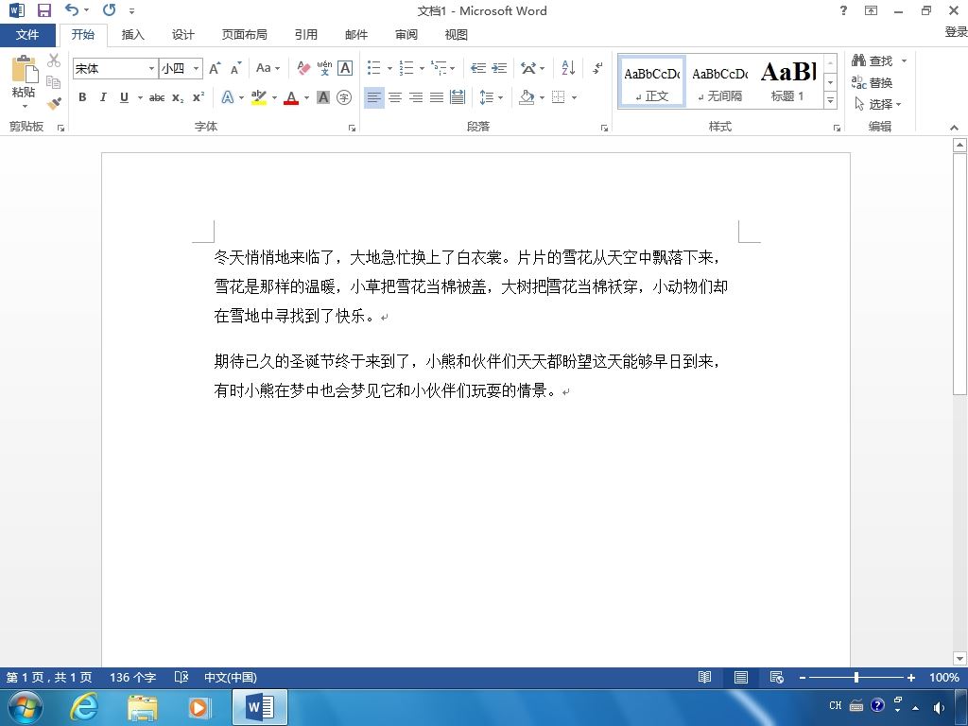Open the 文件 (File) tab
Screen dimensions: 968x726
[x=27, y=35]
